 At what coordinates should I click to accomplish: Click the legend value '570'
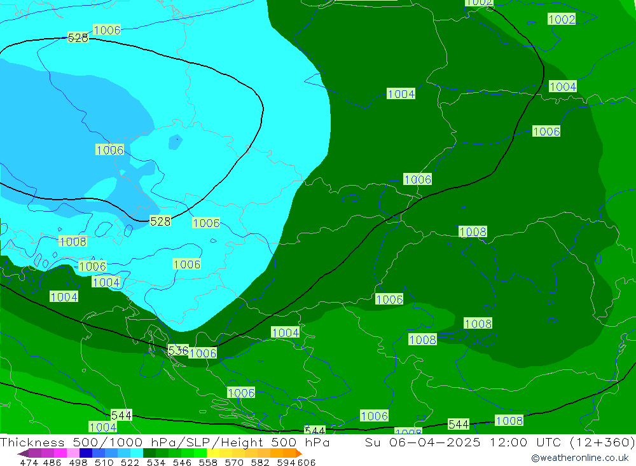(x=234, y=462)
